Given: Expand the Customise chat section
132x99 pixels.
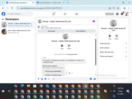Looking at the screenshot, I should (x=113, y=44).
